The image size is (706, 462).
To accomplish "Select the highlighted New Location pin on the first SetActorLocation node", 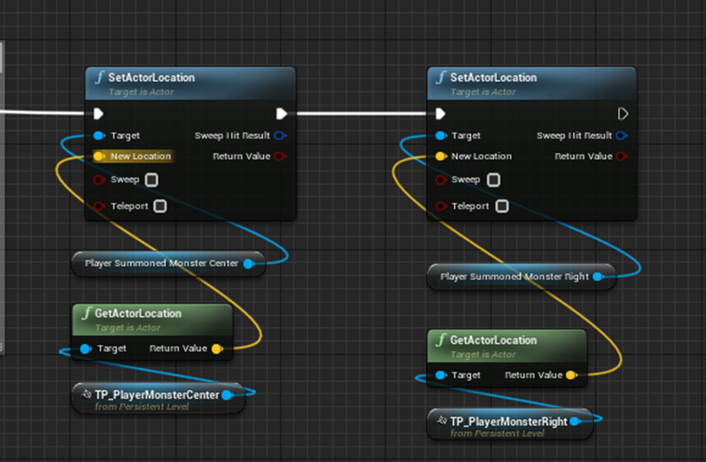I will pyautogui.click(x=99, y=156).
